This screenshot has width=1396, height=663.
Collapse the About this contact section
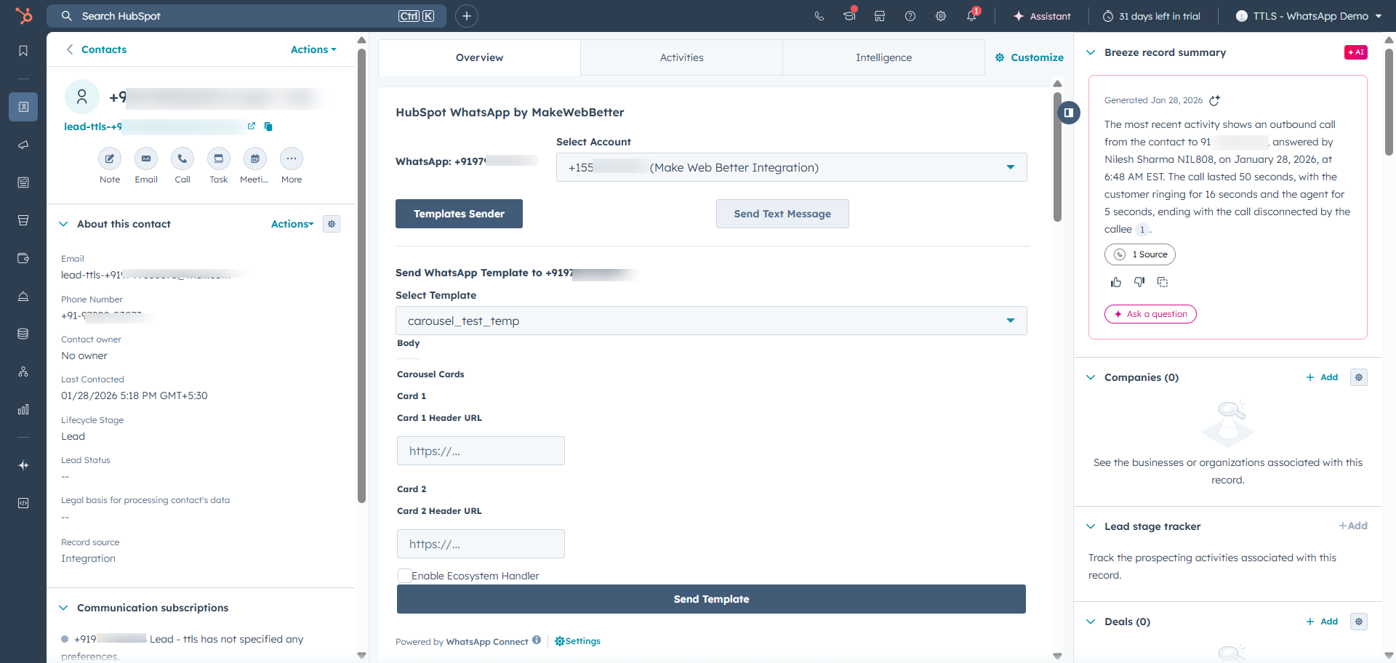tap(63, 224)
